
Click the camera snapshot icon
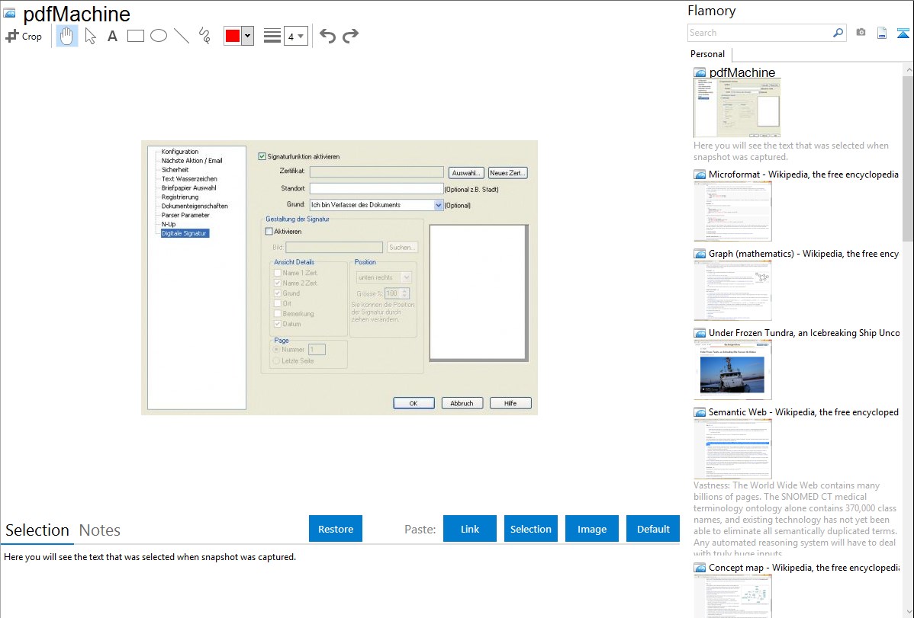(x=861, y=33)
